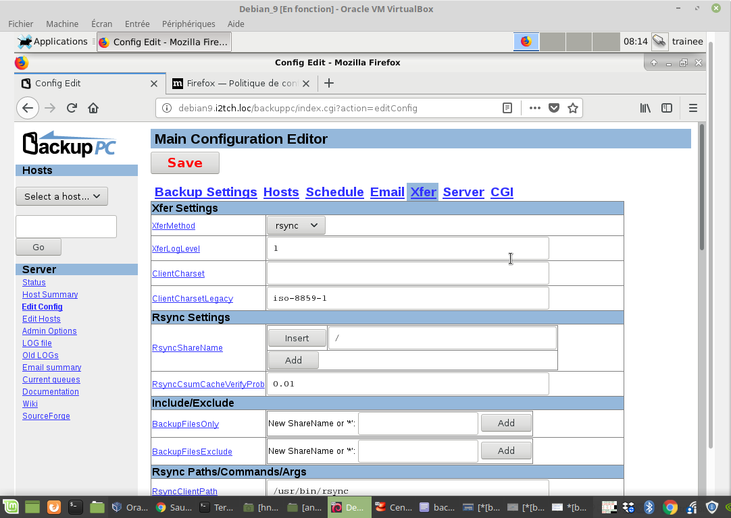
Task: Open the Backup Settings tab
Action: tap(205, 192)
